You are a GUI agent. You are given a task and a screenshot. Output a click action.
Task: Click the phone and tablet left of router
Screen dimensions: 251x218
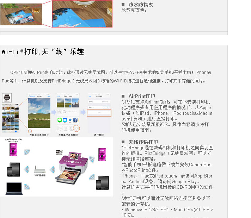[x=14, y=169]
